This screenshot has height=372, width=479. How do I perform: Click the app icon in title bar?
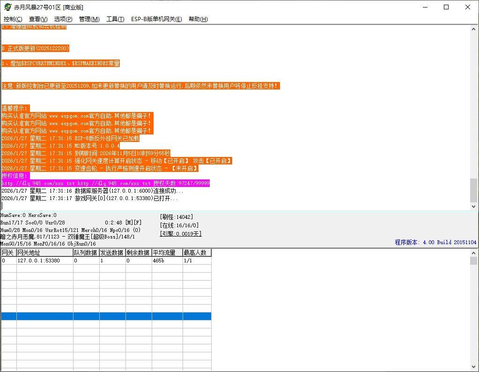tap(7, 7)
